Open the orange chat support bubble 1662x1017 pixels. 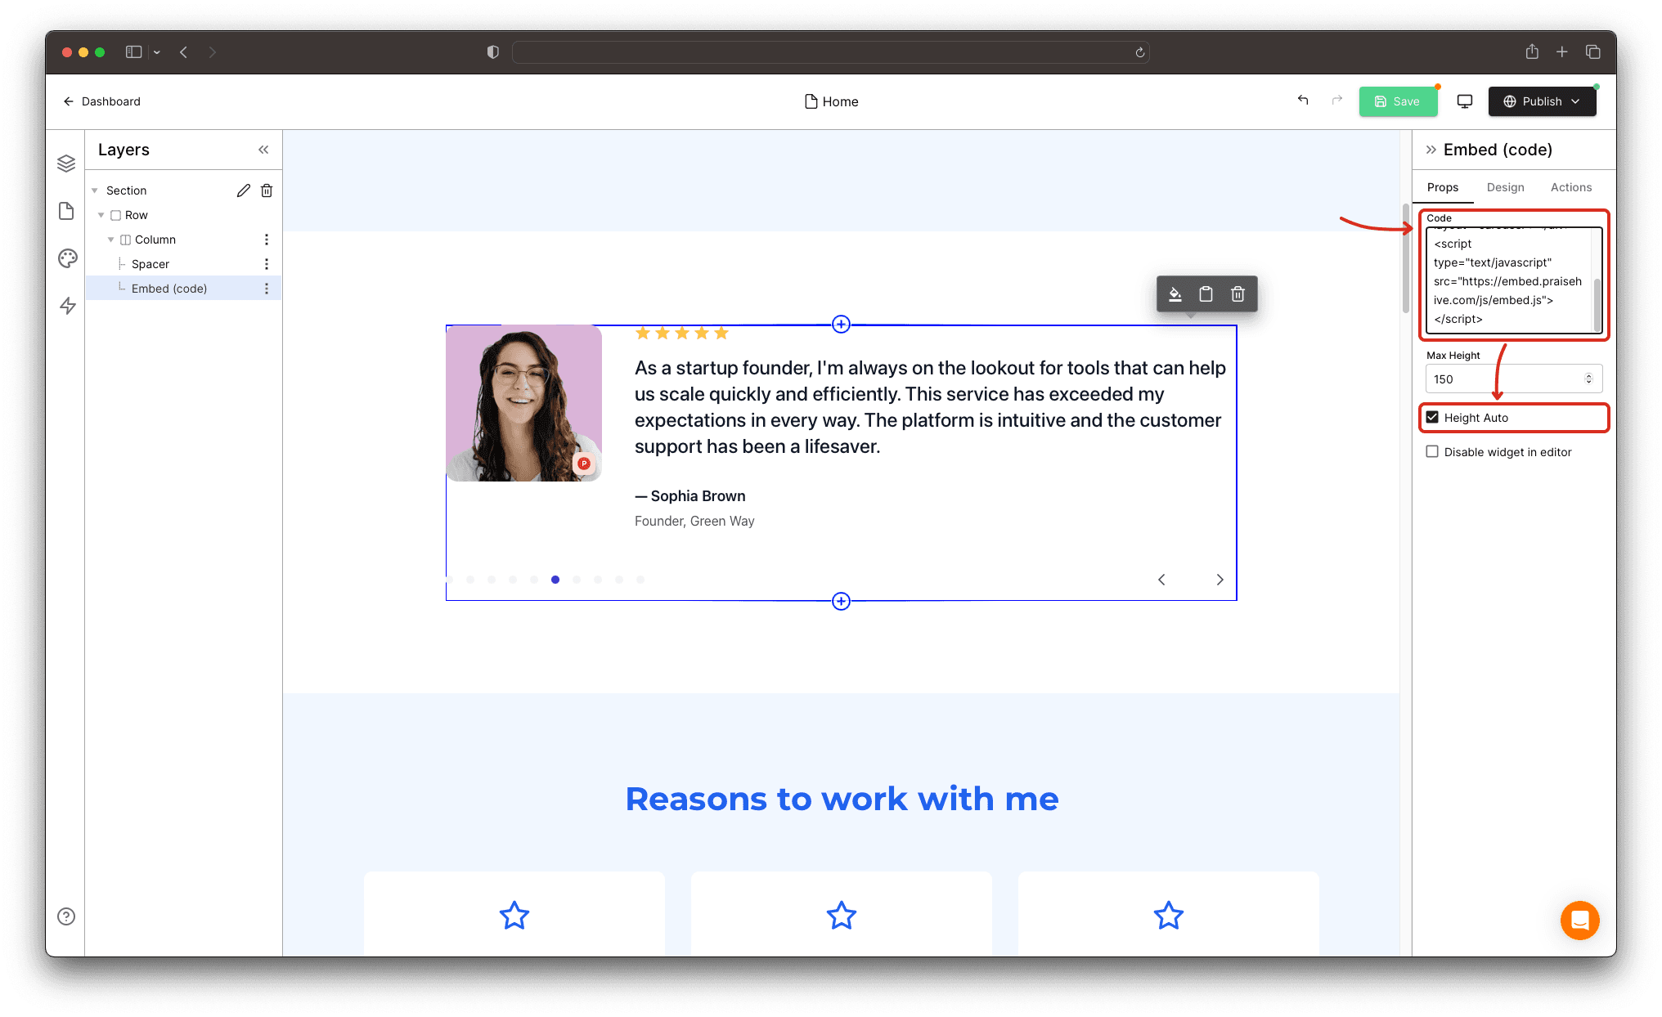(1579, 921)
